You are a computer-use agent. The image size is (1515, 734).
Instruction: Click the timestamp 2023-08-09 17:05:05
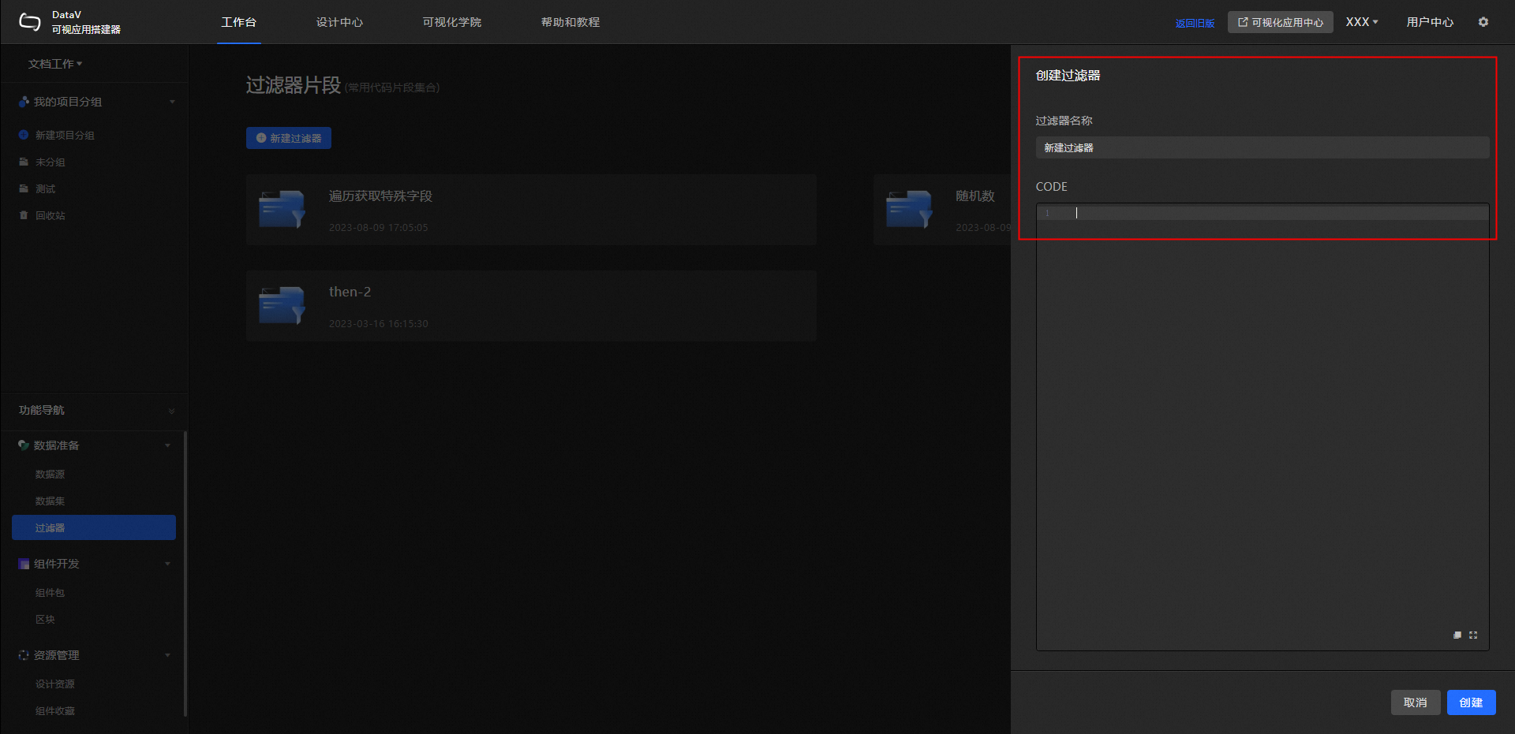(378, 227)
